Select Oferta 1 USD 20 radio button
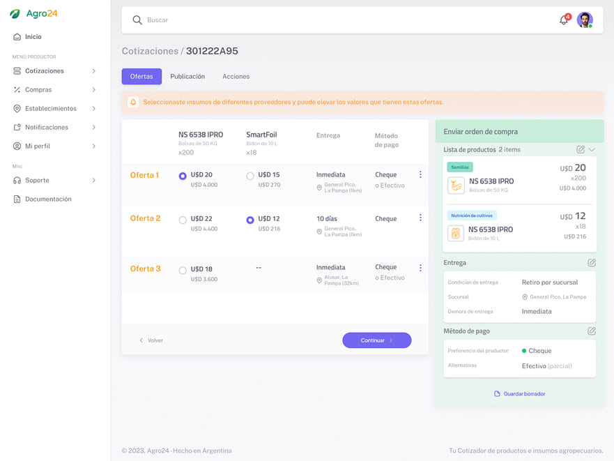This screenshot has width=614, height=461. [x=183, y=176]
